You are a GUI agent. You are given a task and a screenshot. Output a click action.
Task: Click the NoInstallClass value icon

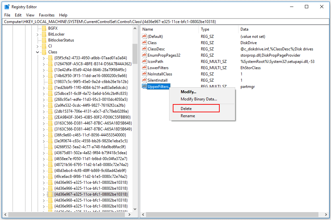click(144, 74)
